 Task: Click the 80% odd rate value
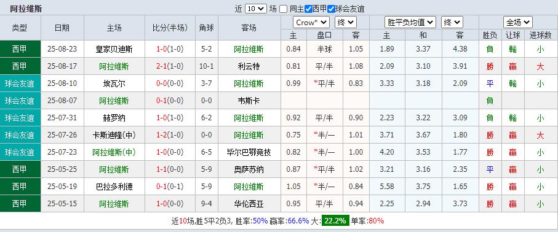[x=376, y=220]
